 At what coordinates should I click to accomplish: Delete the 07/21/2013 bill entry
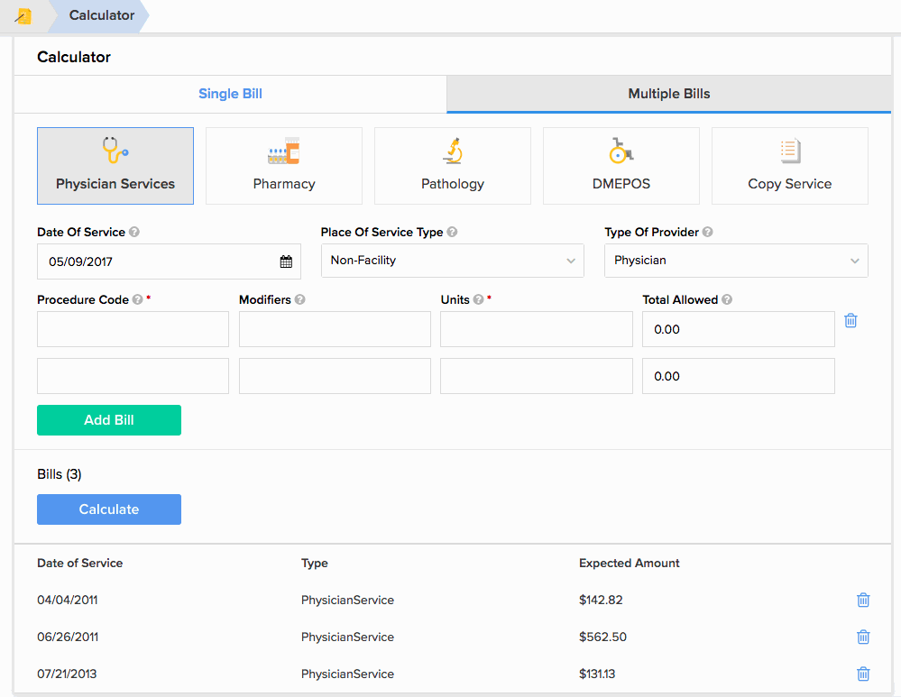[x=863, y=674]
